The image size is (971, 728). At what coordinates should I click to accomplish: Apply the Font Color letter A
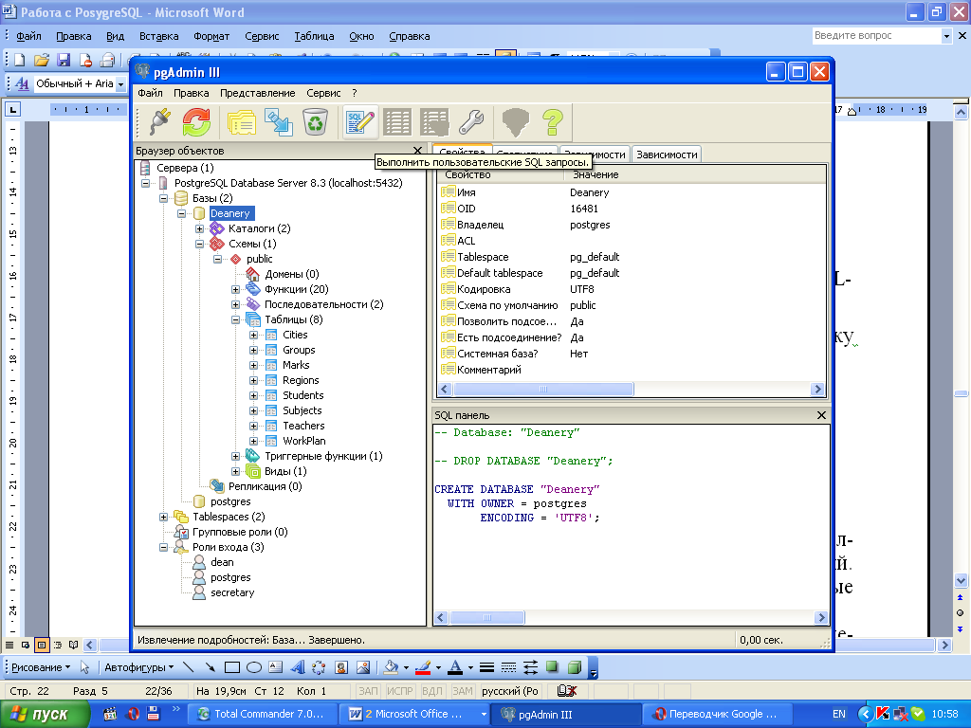[455, 667]
